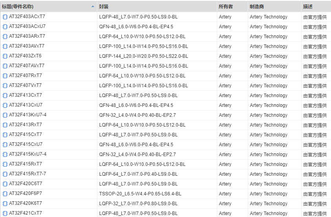Viewport: 331px width, 217px height.
Task: Click the 制造商 column header
Action: (x=257, y=7)
